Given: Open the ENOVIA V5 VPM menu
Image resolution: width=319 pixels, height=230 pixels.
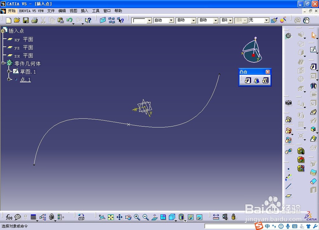Looking at the screenshot, I should [x=31, y=11].
